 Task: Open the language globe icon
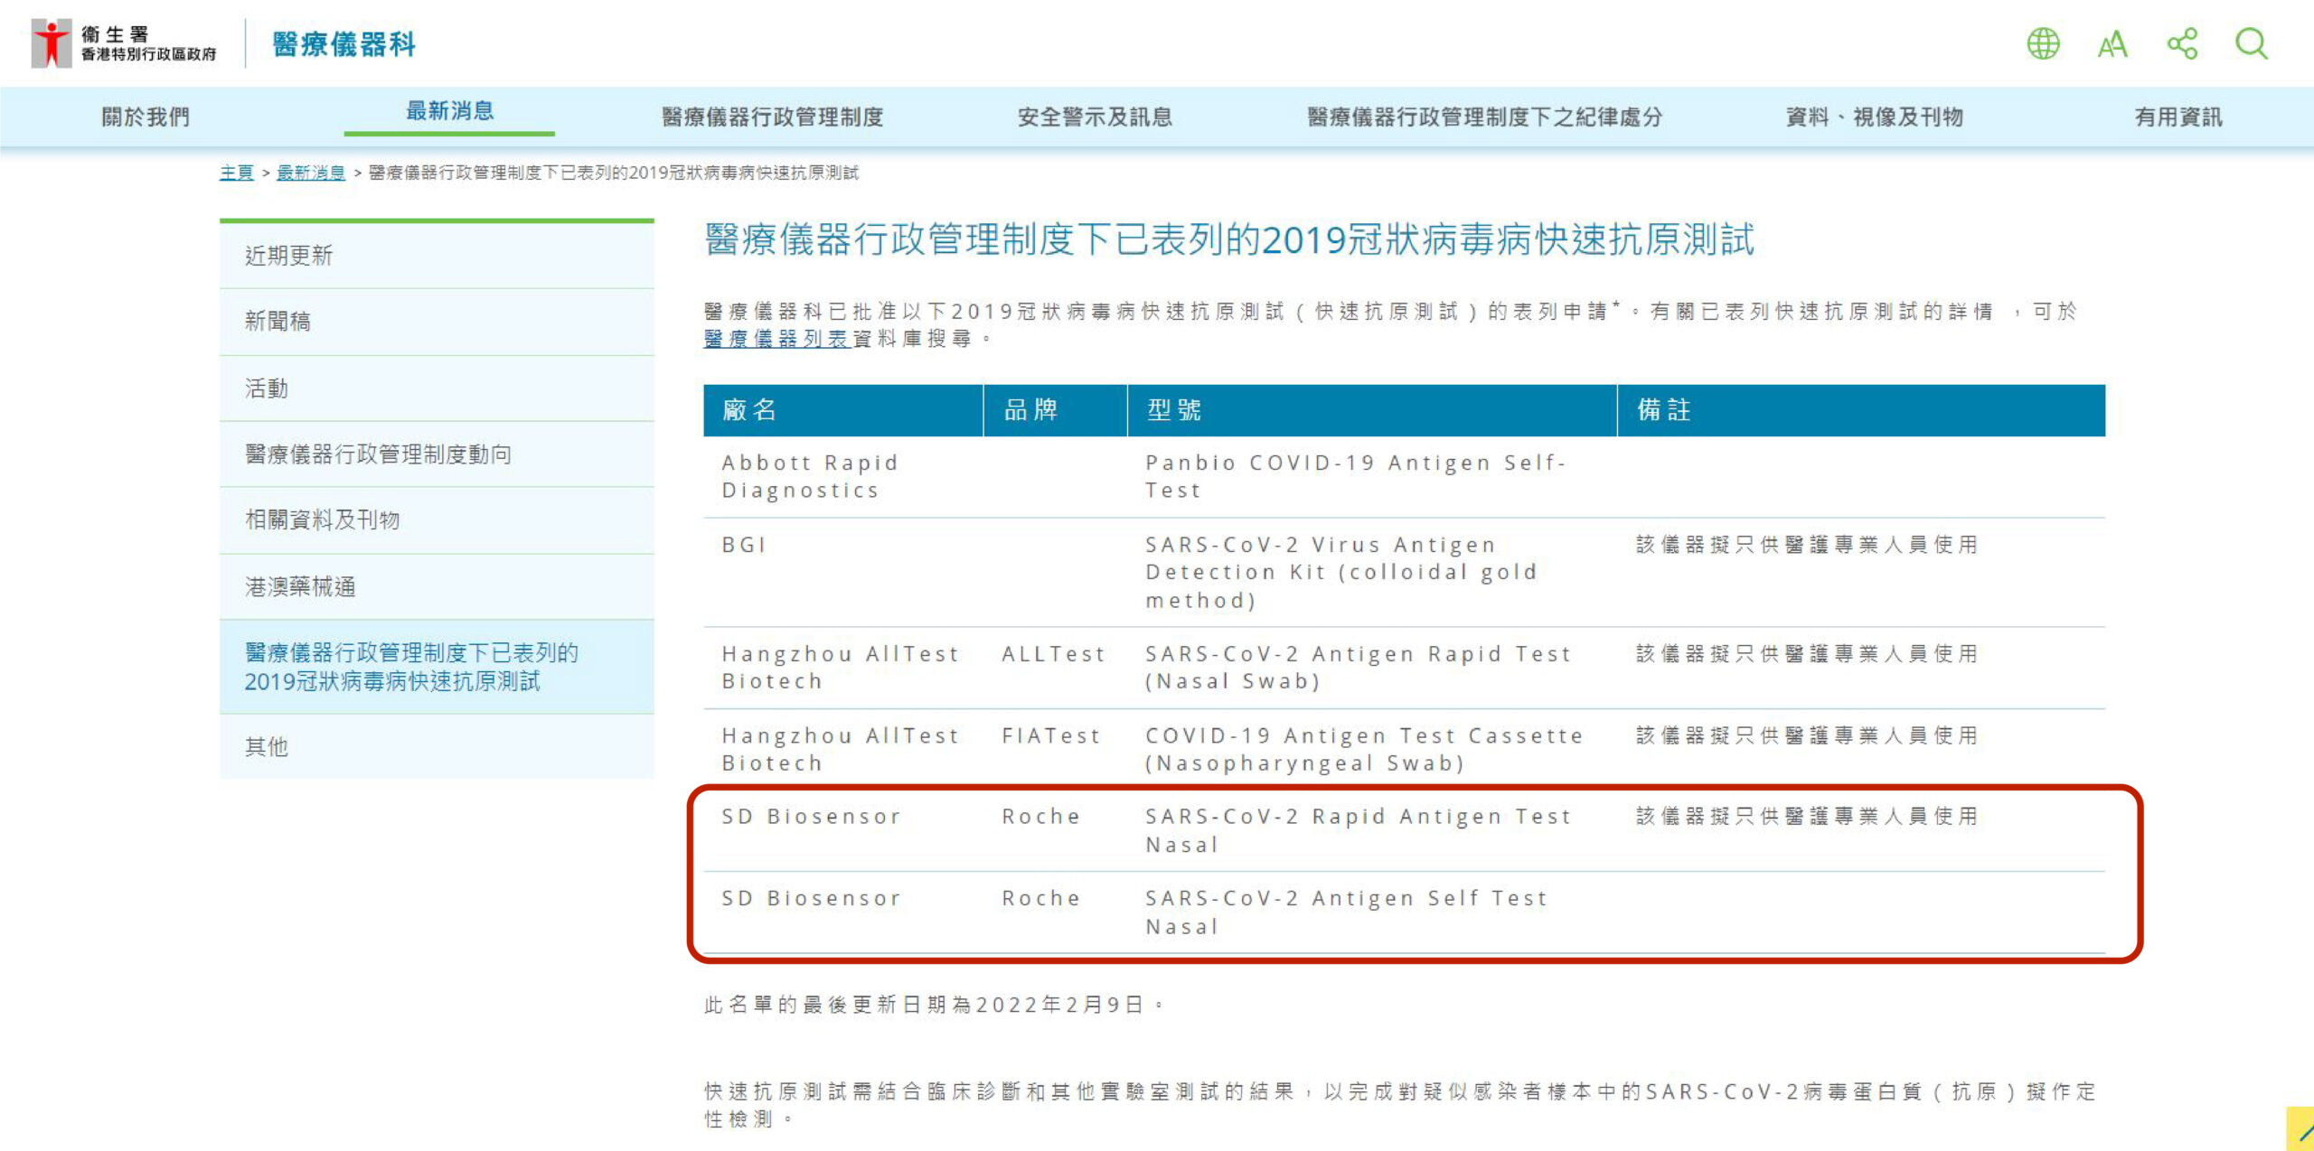[x=2043, y=43]
